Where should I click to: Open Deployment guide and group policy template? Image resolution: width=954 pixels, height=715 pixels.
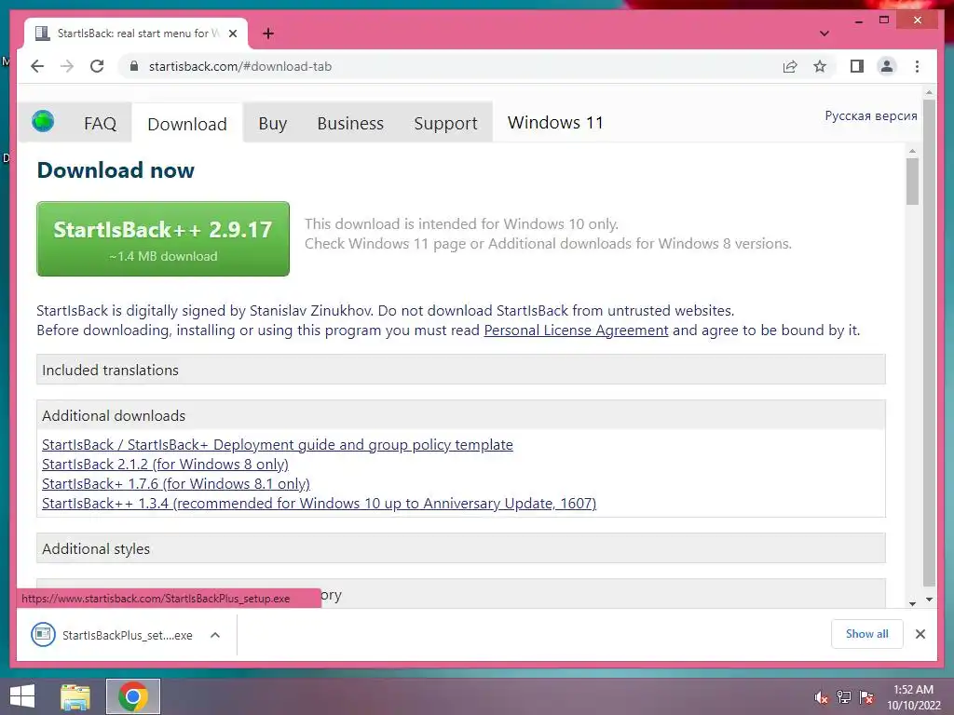point(278,444)
